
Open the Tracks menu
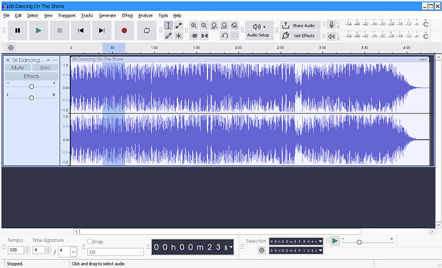87,15
